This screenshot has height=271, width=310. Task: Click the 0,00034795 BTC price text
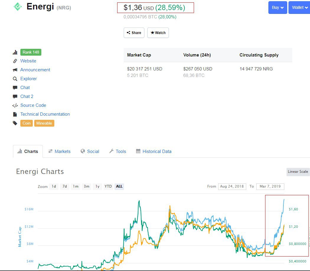coord(140,17)
